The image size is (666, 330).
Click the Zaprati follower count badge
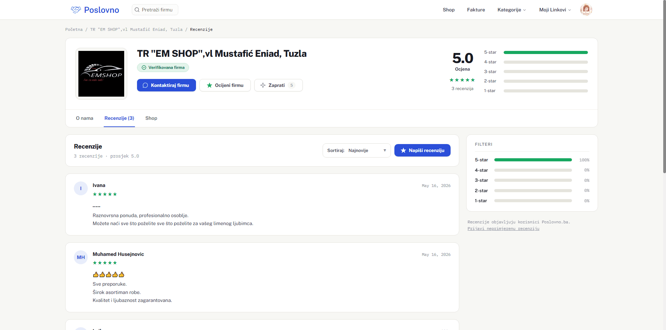291,85
